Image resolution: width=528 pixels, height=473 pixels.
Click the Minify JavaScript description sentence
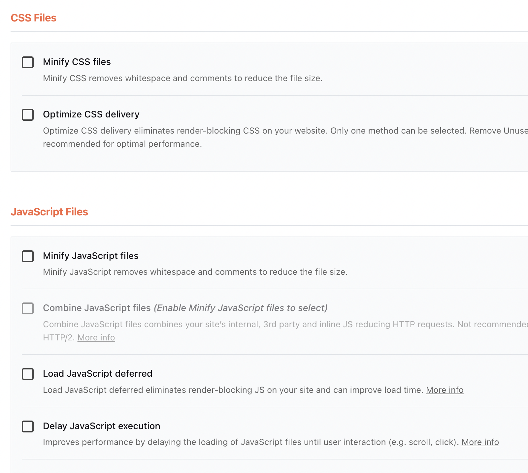[x=195, y=272]
